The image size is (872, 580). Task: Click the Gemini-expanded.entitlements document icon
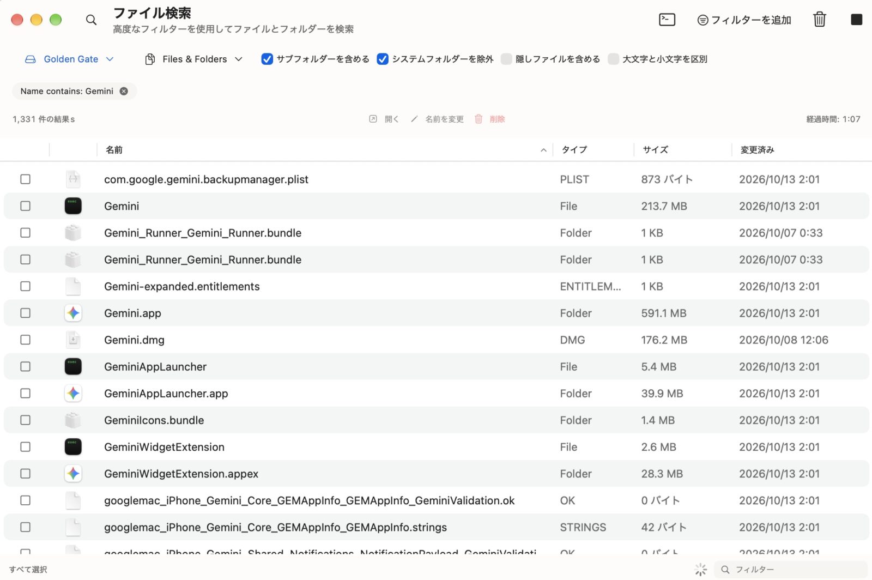pyautogui.click(x=73, y=286)
